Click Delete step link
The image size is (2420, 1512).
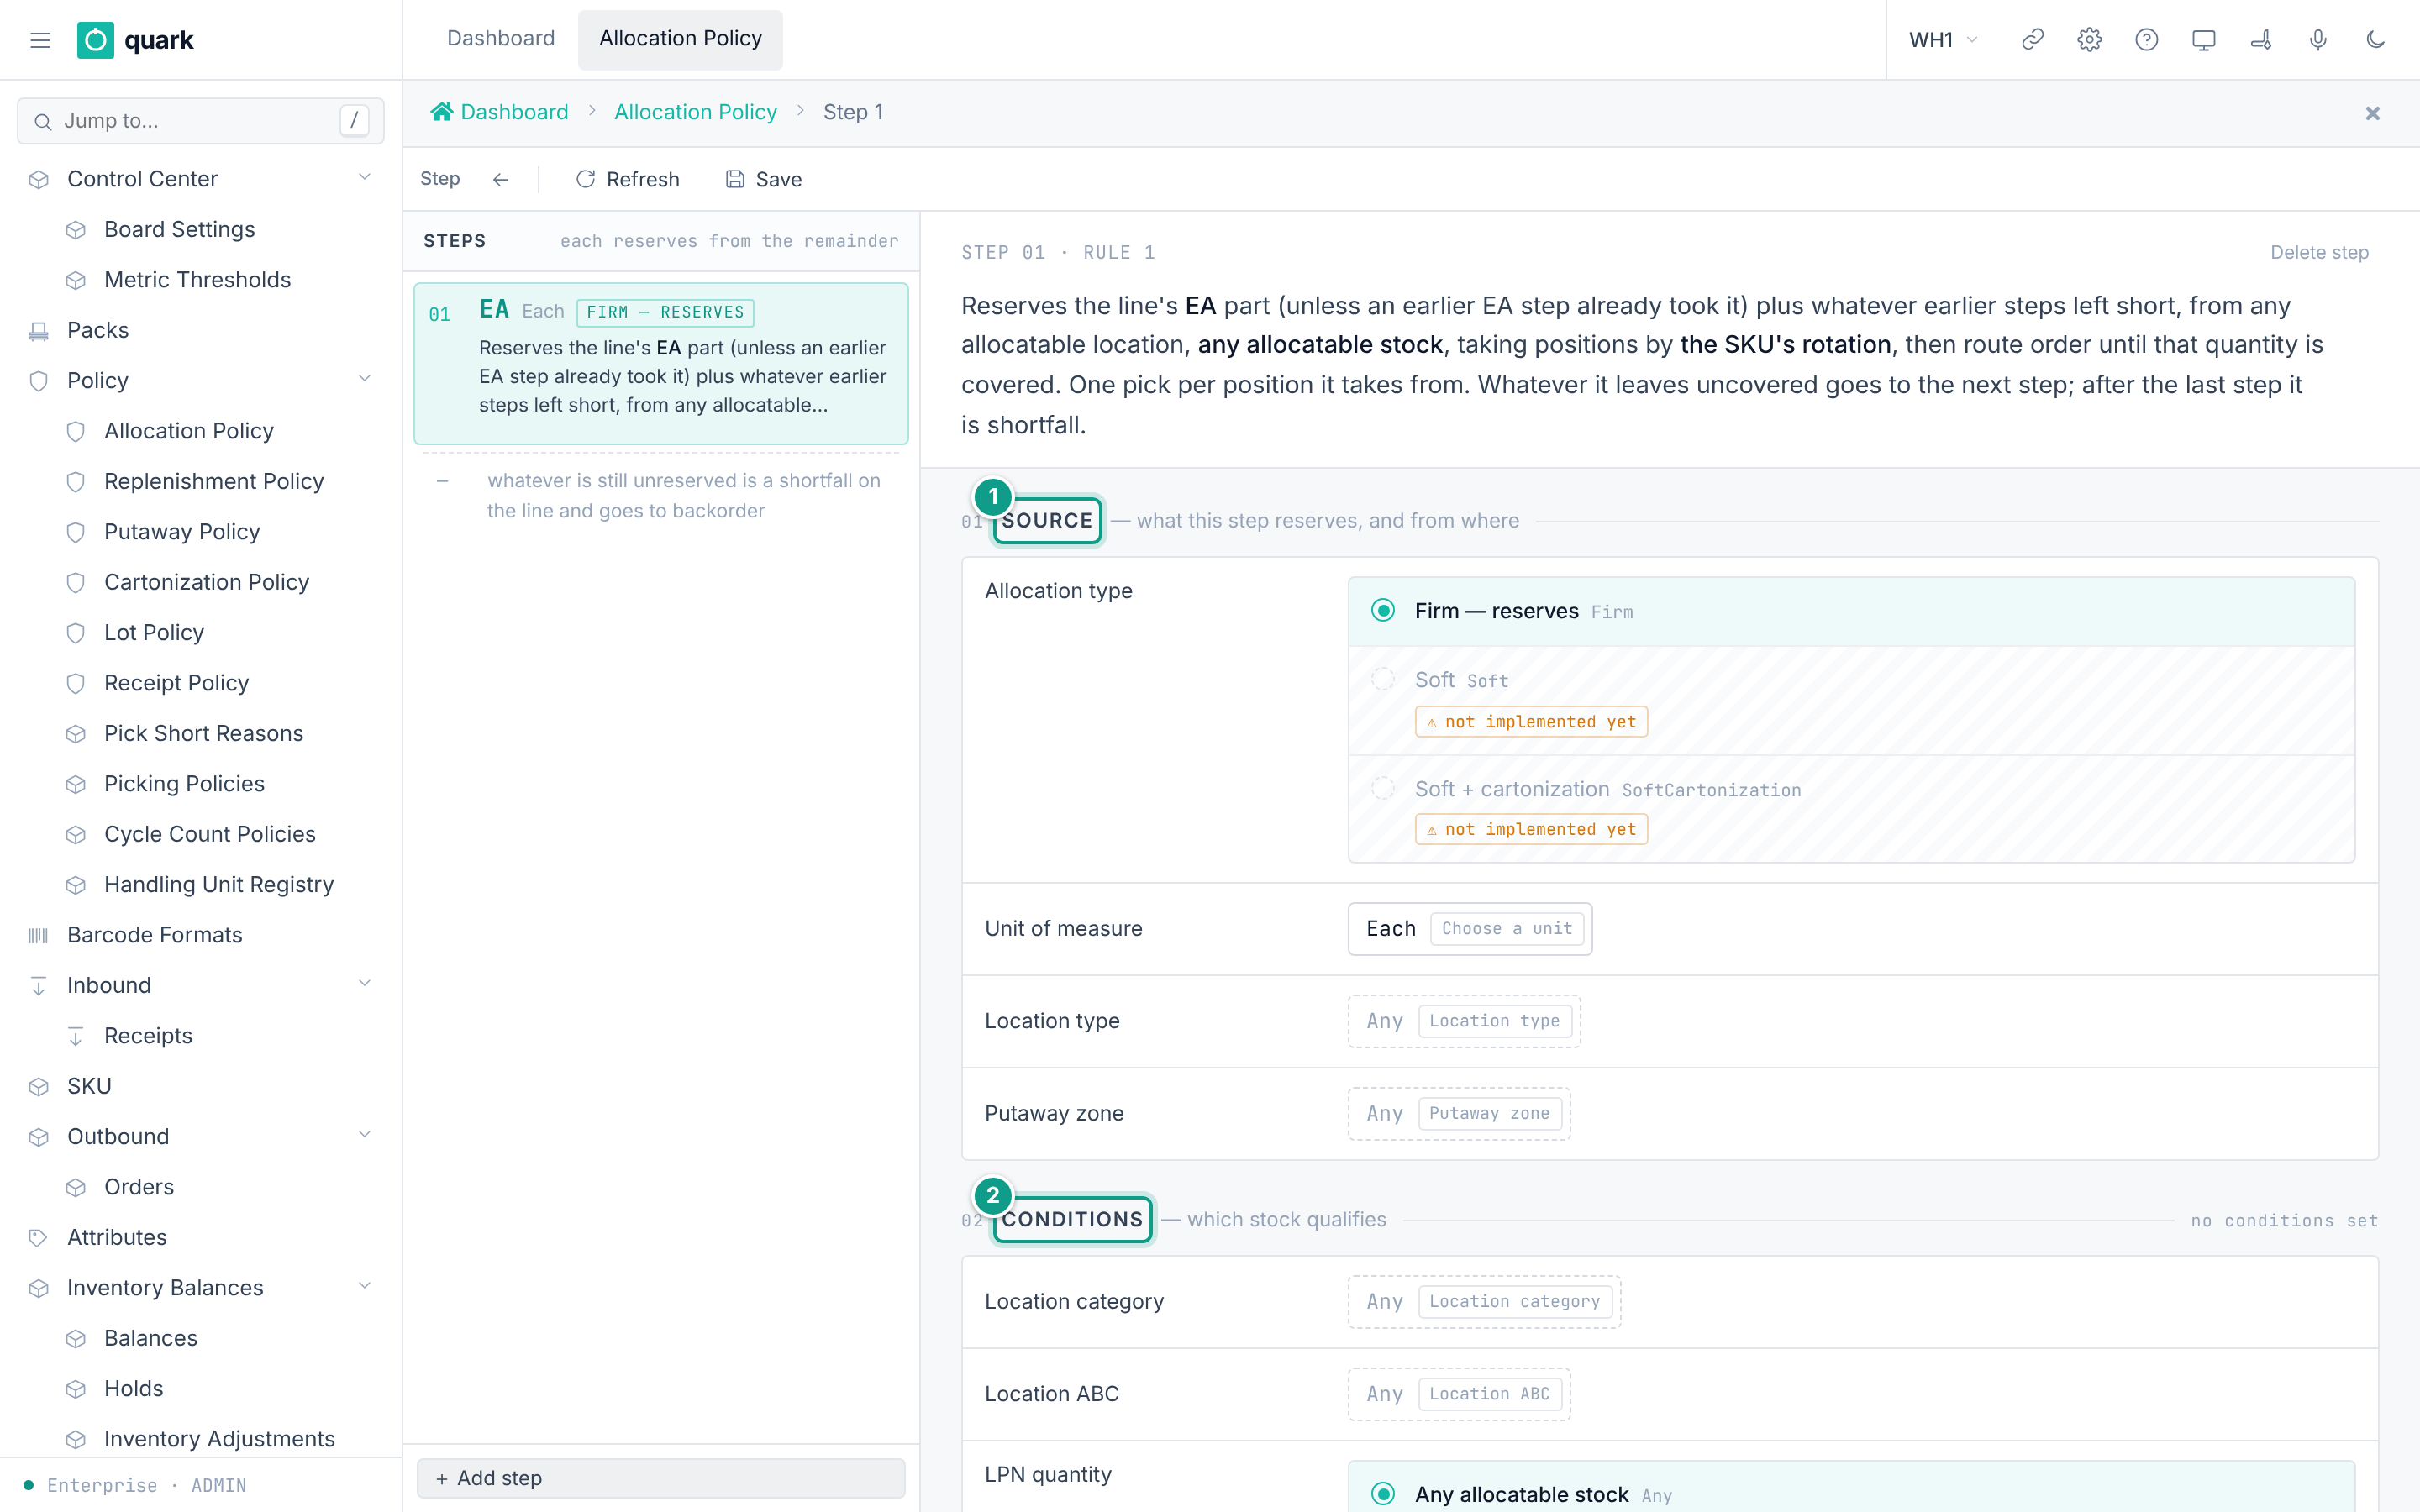2319,252
